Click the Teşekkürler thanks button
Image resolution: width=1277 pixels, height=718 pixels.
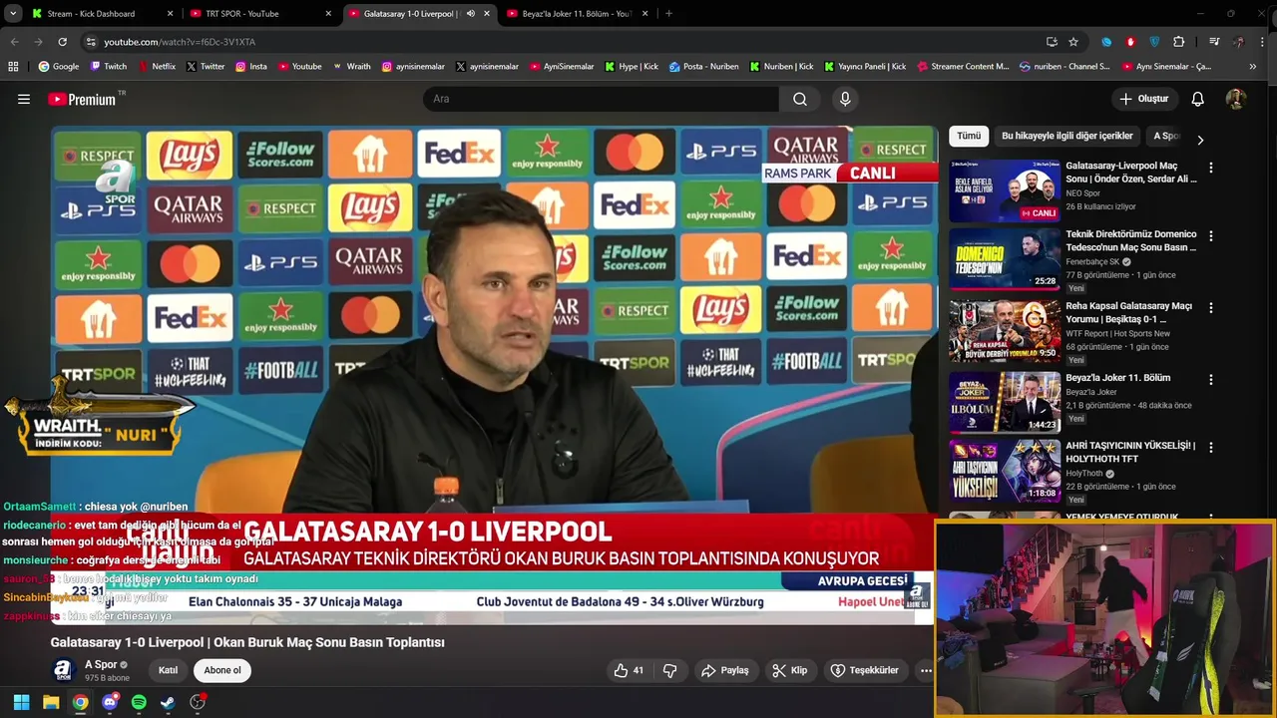click(x=865, y=670)
